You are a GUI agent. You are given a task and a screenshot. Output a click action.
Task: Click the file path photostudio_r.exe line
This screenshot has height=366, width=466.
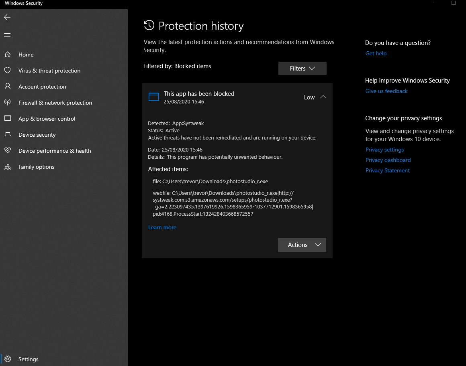pyautogui.click(x=210, y=181)
